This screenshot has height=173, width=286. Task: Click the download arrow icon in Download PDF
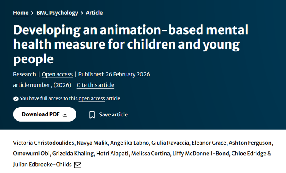coord(65,114)
